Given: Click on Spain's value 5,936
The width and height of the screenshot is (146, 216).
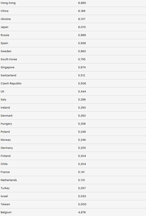Looking at the screenshot, I should 82,43.
